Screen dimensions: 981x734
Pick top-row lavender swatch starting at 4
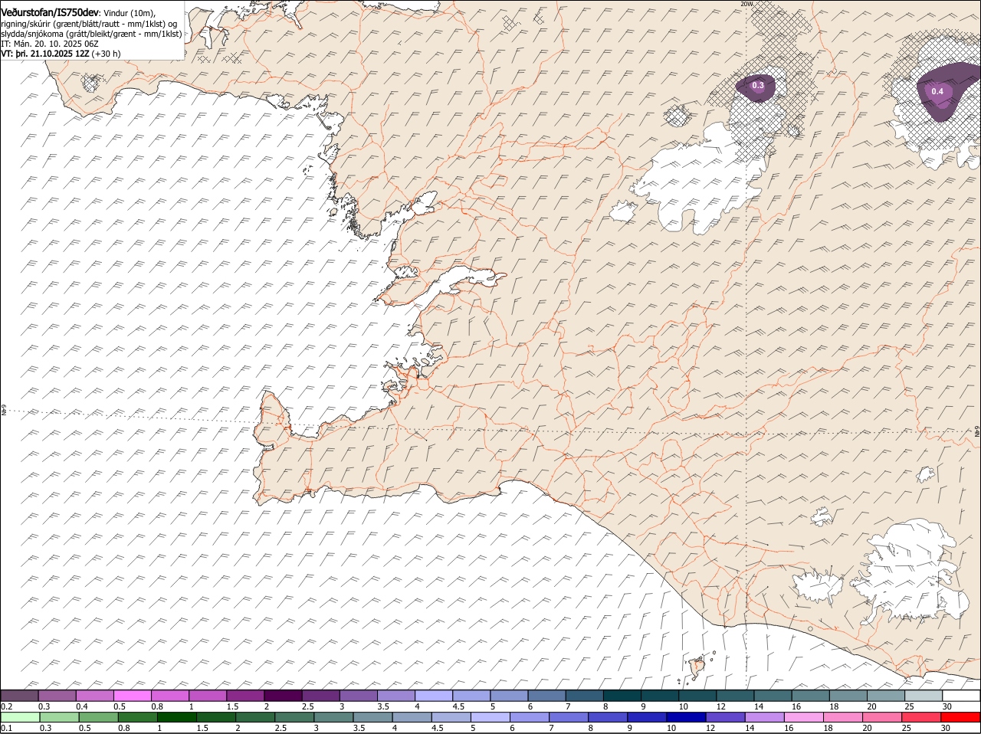434,696
